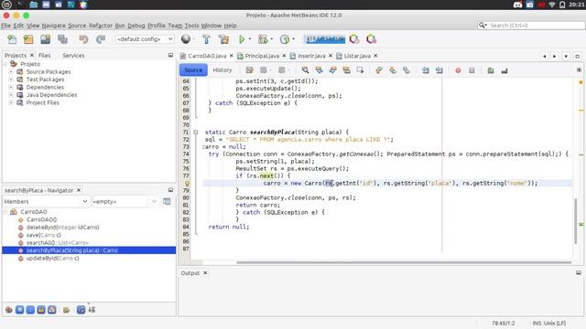Viewport: 586px width, 329px height.
Task: Toggle Show Static Members in Navigator
Action: (x=30, y=310)
